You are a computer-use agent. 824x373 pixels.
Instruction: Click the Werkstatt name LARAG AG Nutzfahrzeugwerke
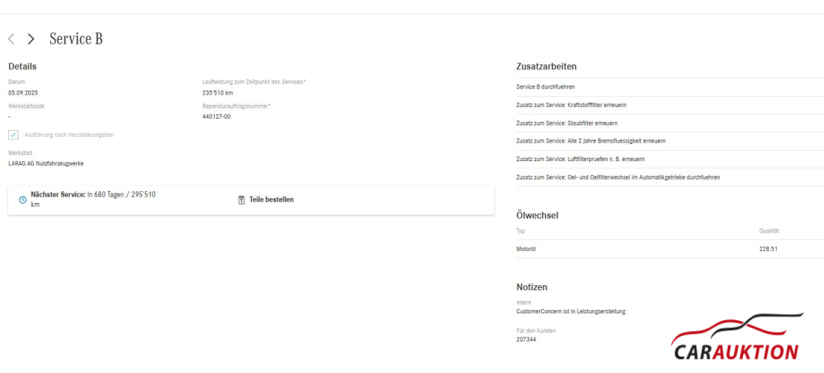pyautogui.click(x=46, y=163)
